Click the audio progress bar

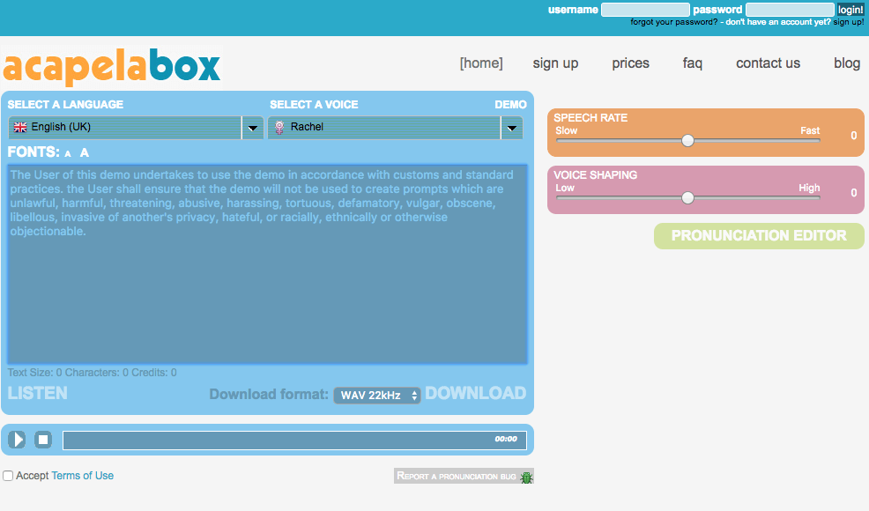tap(294, 440)
